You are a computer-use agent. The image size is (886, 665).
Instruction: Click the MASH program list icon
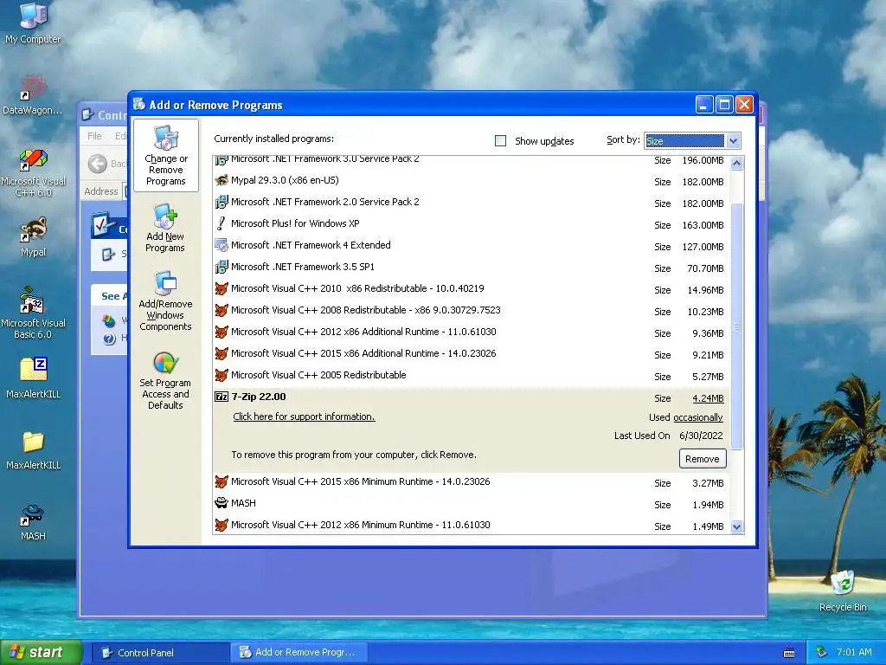pos(221,503)
